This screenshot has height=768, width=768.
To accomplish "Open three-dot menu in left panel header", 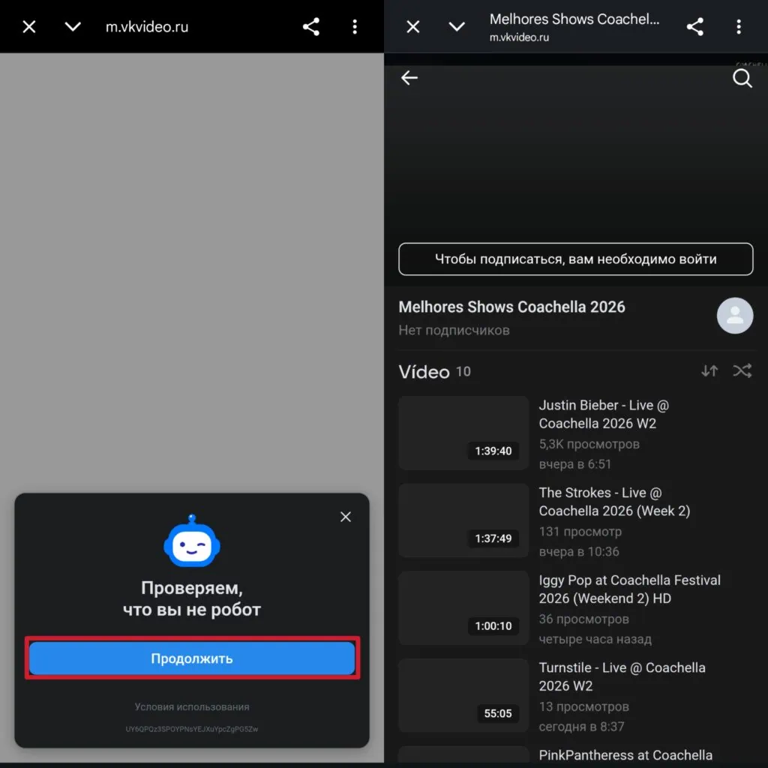I will (x=355, y=26).
